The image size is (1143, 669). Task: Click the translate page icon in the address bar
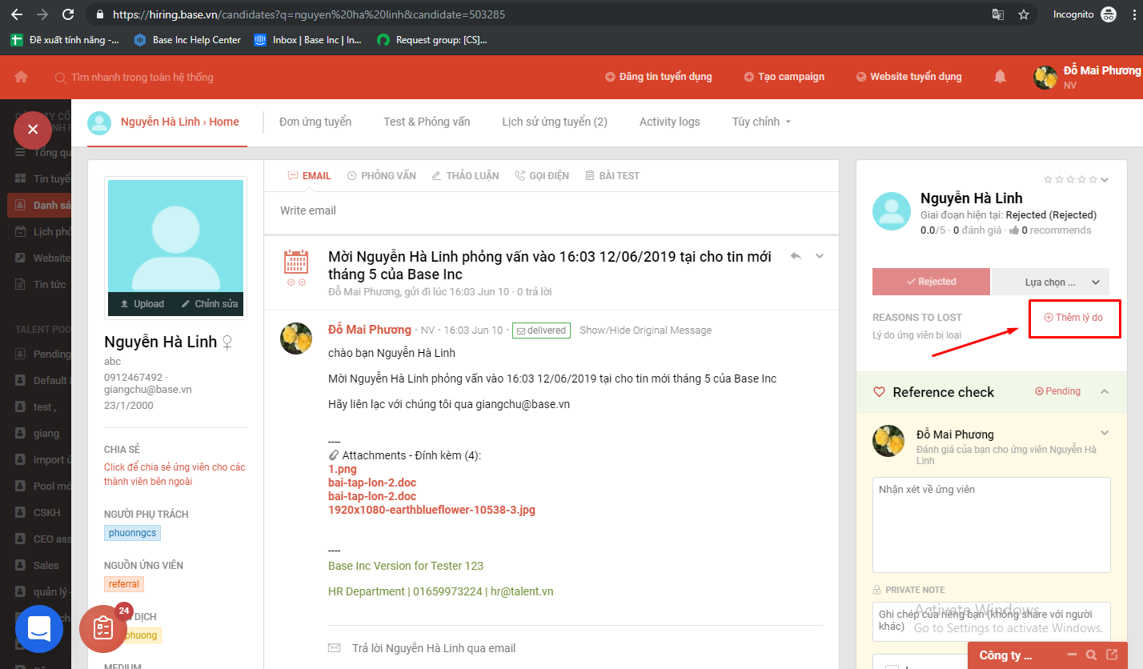pyautogui.click(x=997, y=14)
